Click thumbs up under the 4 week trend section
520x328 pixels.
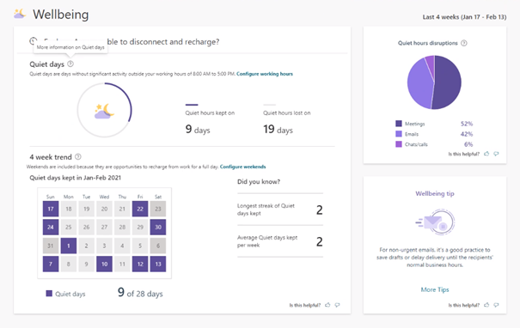327,305
